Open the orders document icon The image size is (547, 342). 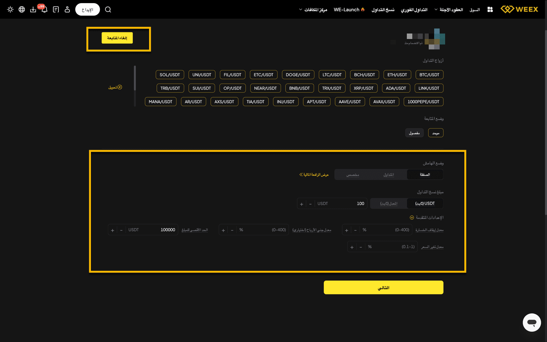coord(56,10)
